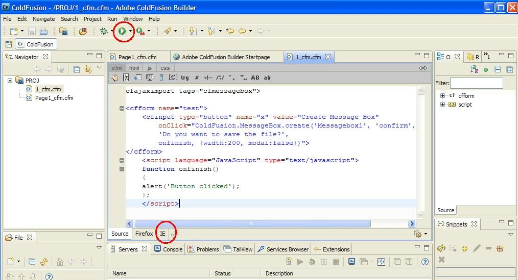The height and width of the screenshot is (280, 518).
Task: Click the Print toolbar icon
Action: click(x=43, y=31)
